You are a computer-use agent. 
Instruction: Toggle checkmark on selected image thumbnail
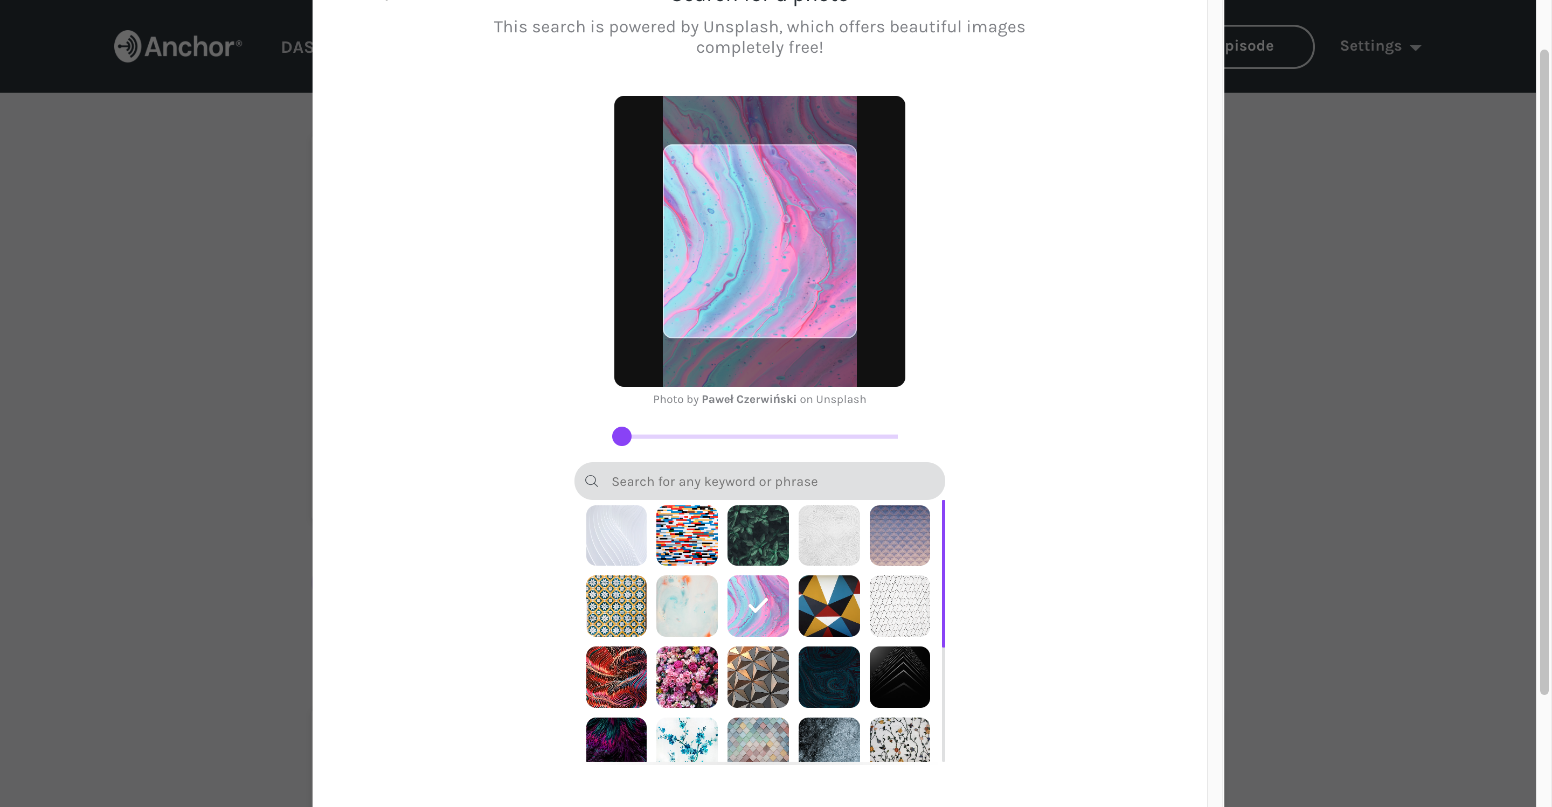pos(759,606)
